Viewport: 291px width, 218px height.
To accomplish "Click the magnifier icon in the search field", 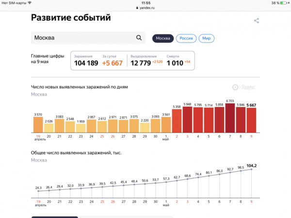I will [139, 38].
